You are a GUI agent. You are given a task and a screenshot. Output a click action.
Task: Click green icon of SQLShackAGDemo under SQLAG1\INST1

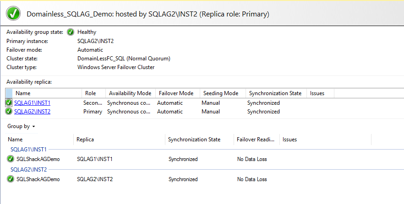(x=11, y=159)
